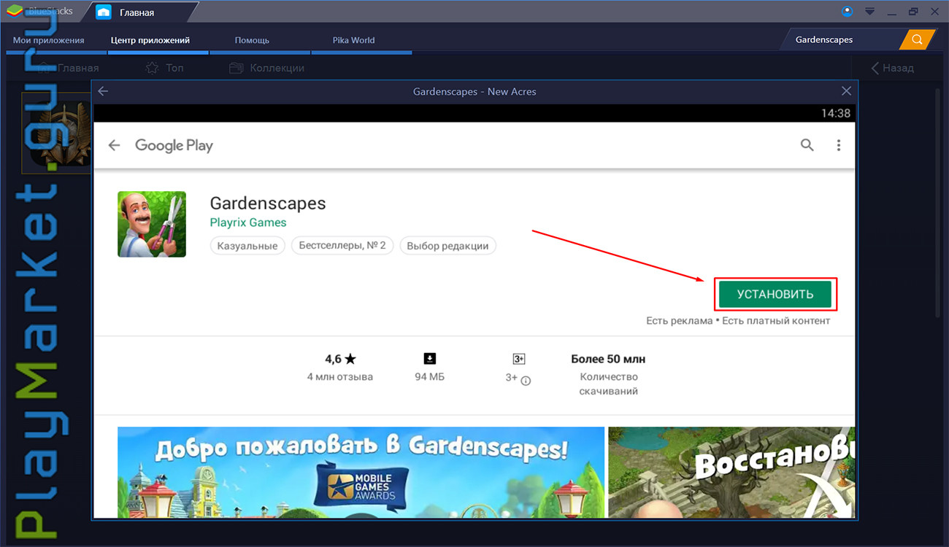Click the 3+ content rating badge
This screenshot has height=547, width=949.
point(519,359)
